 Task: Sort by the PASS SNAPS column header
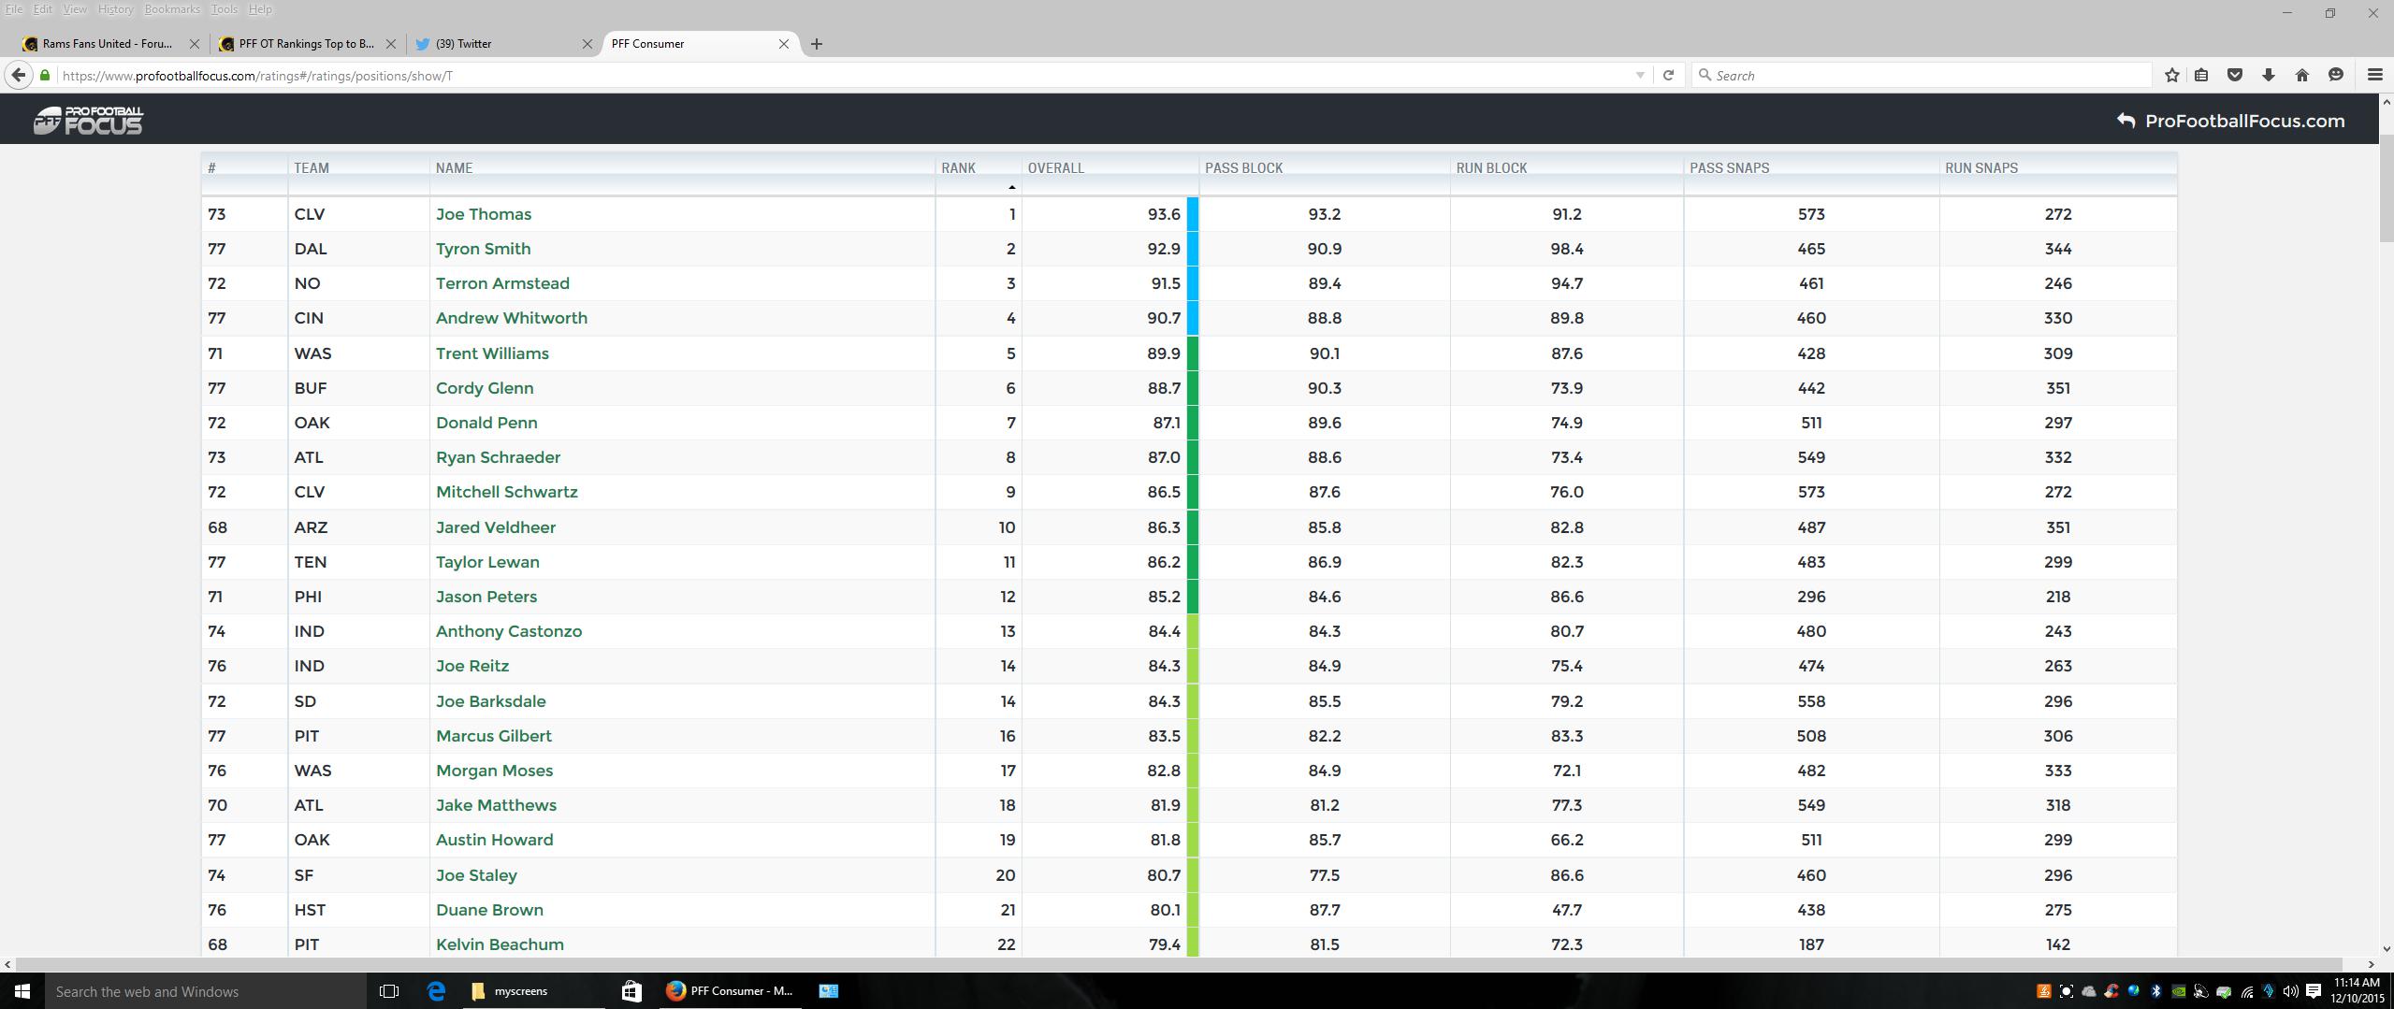click(x=1729, y=168)
